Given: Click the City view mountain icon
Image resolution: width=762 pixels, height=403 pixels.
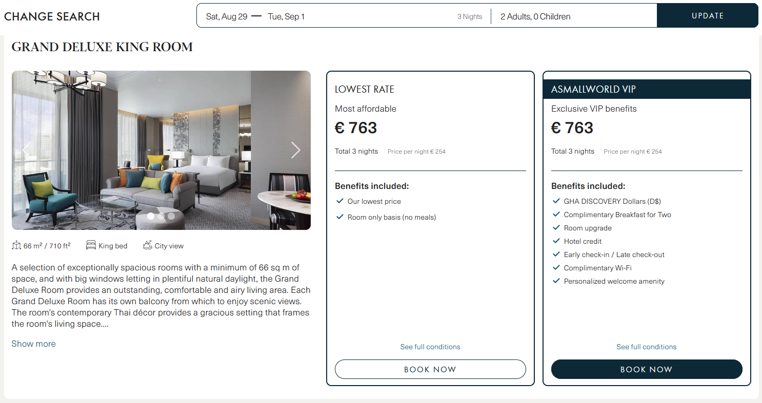Looking at the screenshot, I should coord(146,245).
